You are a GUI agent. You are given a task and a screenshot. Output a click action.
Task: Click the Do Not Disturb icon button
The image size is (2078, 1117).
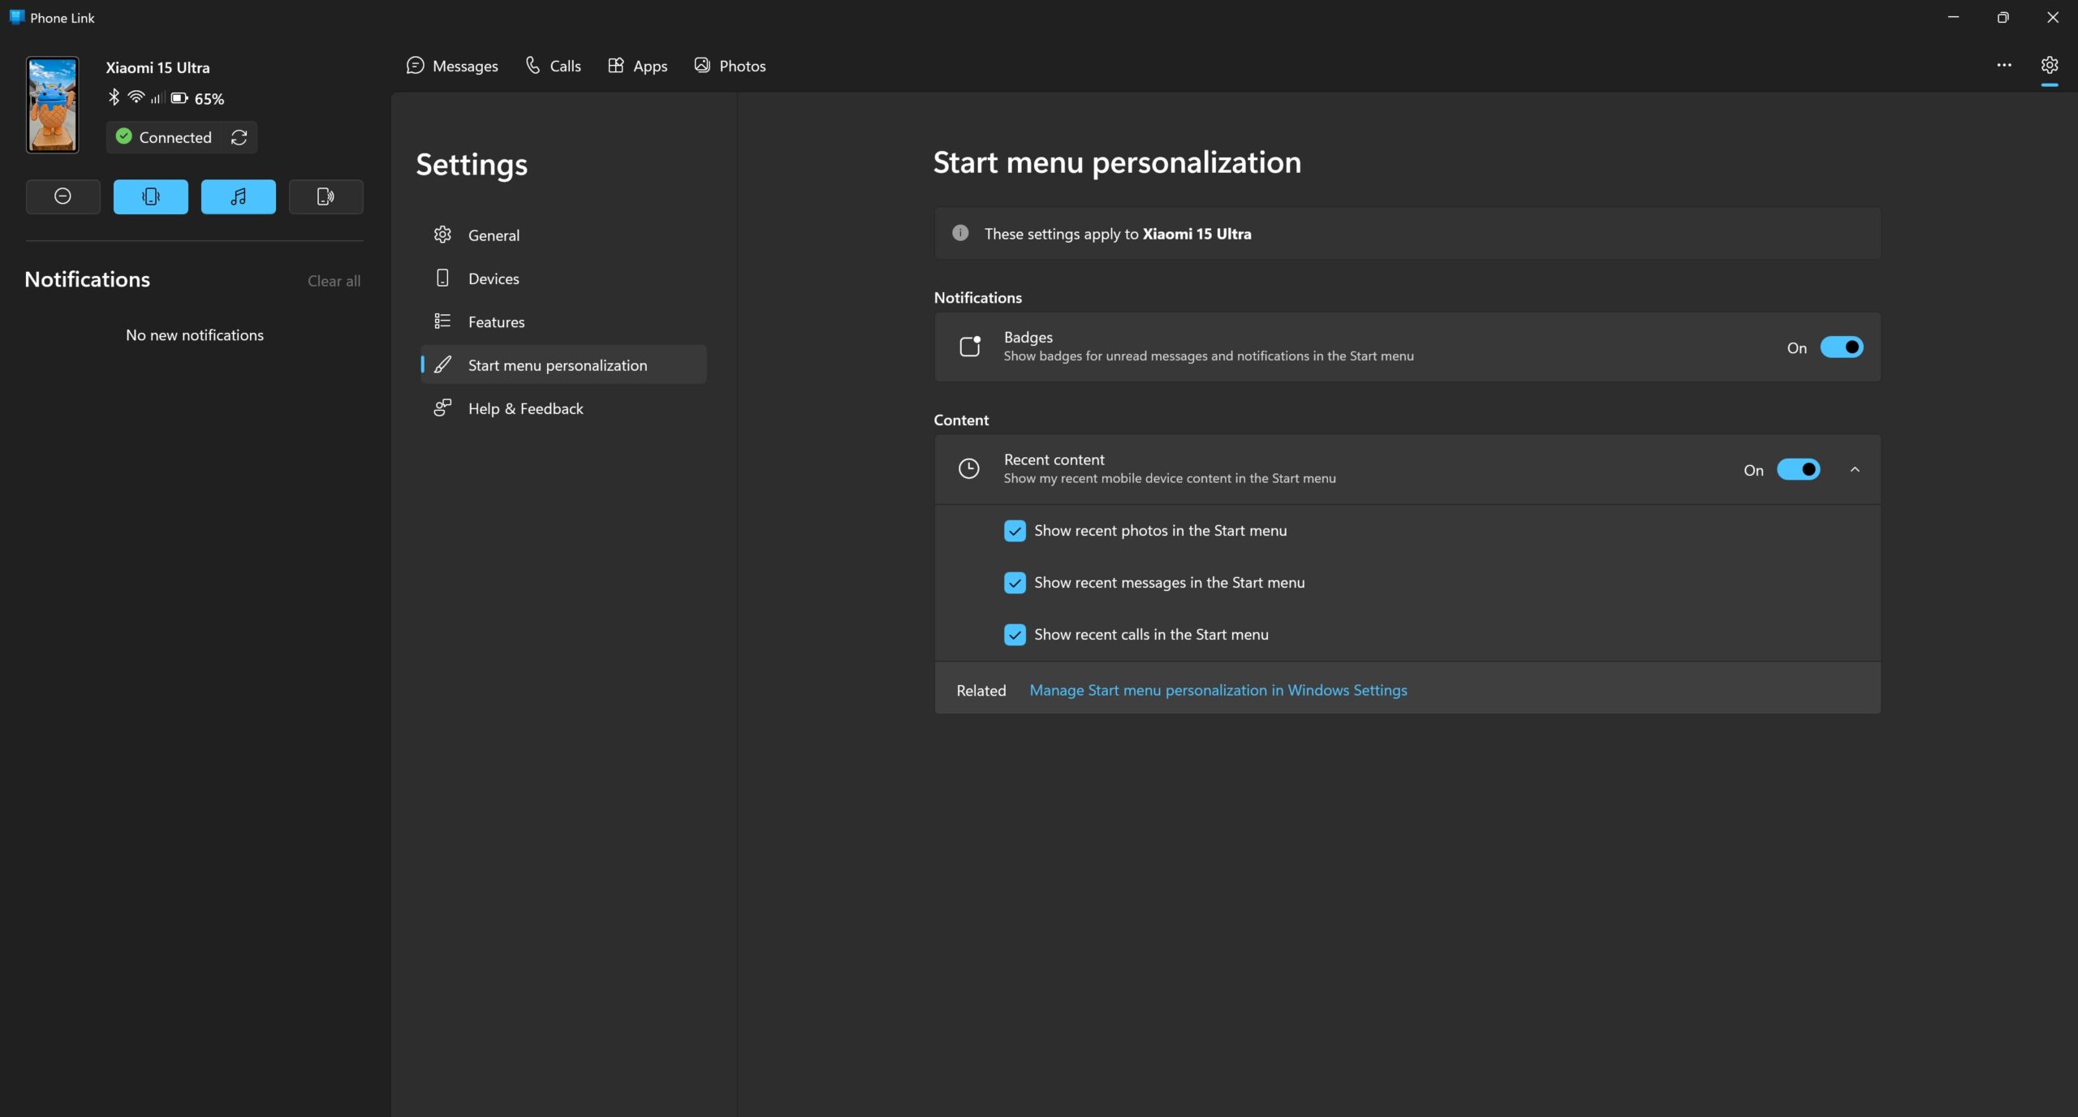tap(63, 196)
